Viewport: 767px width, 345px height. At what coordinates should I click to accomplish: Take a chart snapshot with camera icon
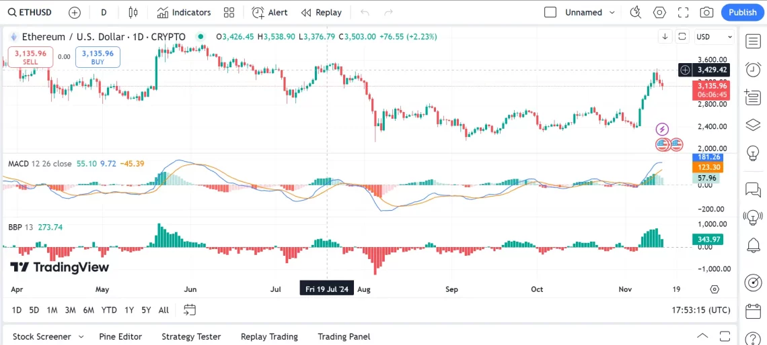point(706,12)
